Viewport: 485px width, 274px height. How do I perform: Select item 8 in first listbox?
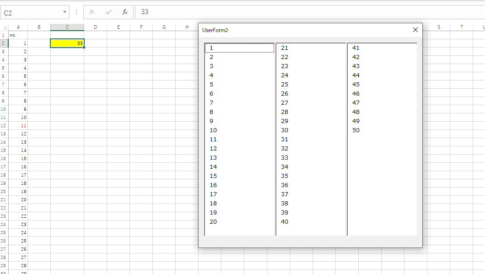pos(239,112)
